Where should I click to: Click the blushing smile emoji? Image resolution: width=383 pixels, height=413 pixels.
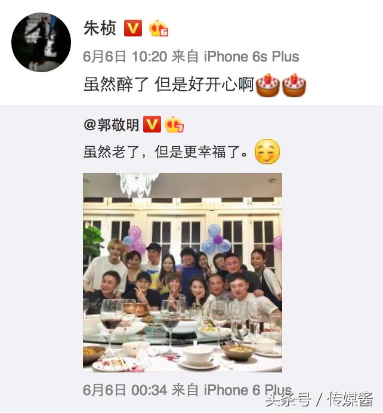pos(267,152)
